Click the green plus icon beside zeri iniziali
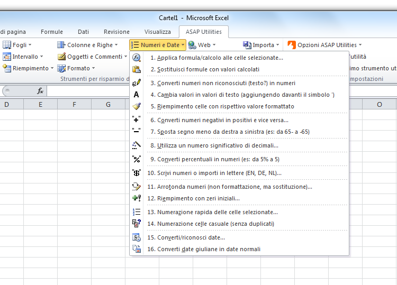The height and width of the screenshot is (285, 397). [137, 198]
